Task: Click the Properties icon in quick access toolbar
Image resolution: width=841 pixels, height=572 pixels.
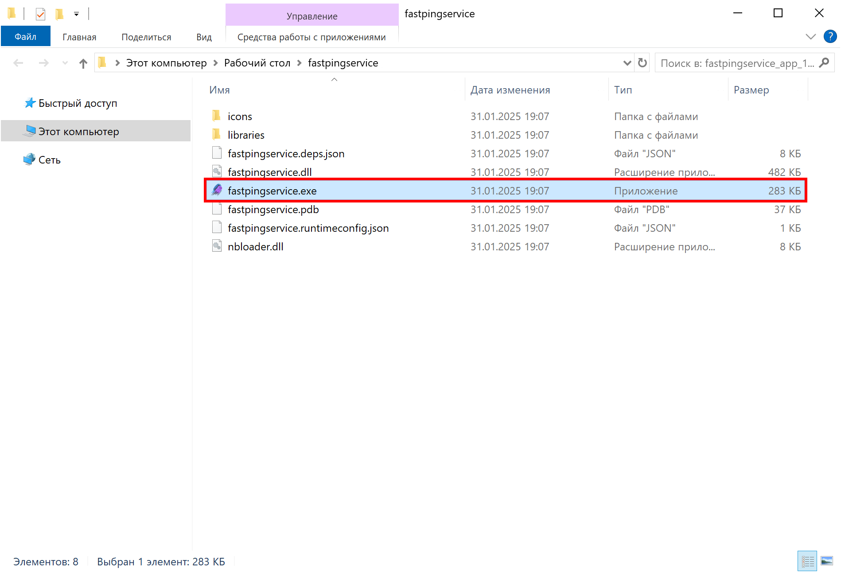Action: point(40,14)
